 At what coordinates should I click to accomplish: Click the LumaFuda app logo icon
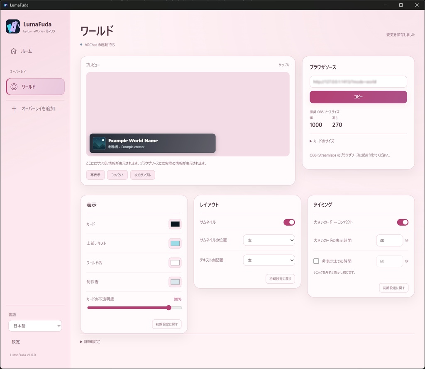(13, 27)
